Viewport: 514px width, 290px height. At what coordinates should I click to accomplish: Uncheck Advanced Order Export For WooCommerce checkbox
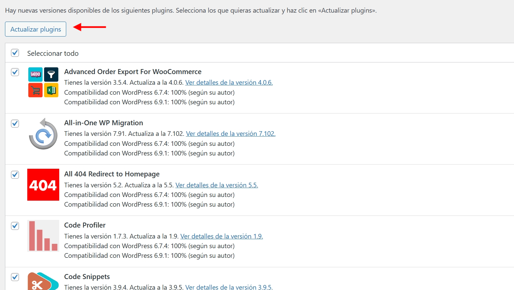click(x=15, y=72)
